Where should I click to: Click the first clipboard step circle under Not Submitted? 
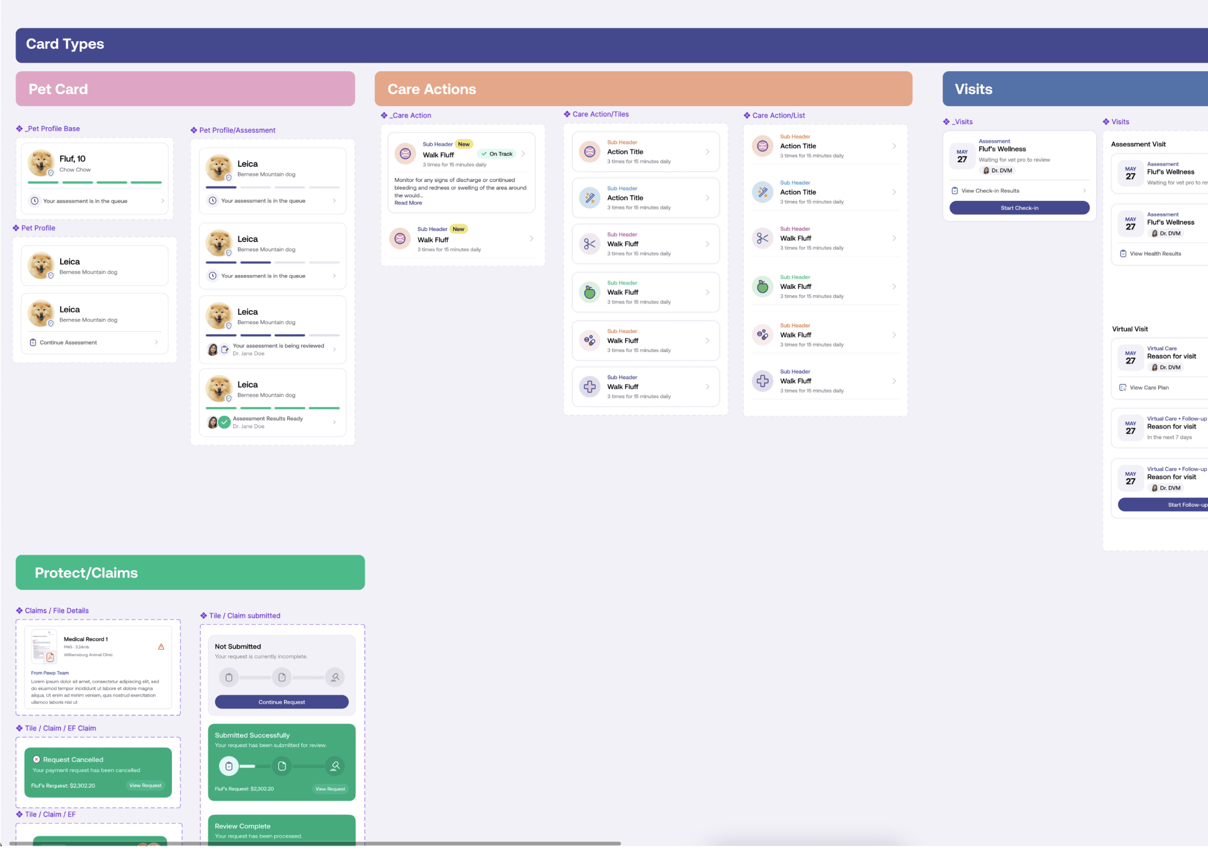point(229,678)
